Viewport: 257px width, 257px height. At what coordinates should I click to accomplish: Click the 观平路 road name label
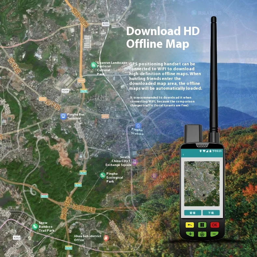[52, 104]
